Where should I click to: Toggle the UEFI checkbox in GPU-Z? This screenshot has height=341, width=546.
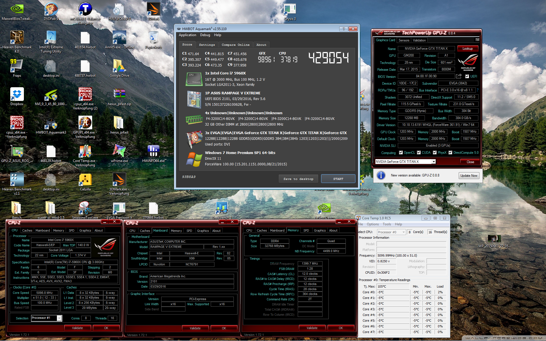click(467, 76)
